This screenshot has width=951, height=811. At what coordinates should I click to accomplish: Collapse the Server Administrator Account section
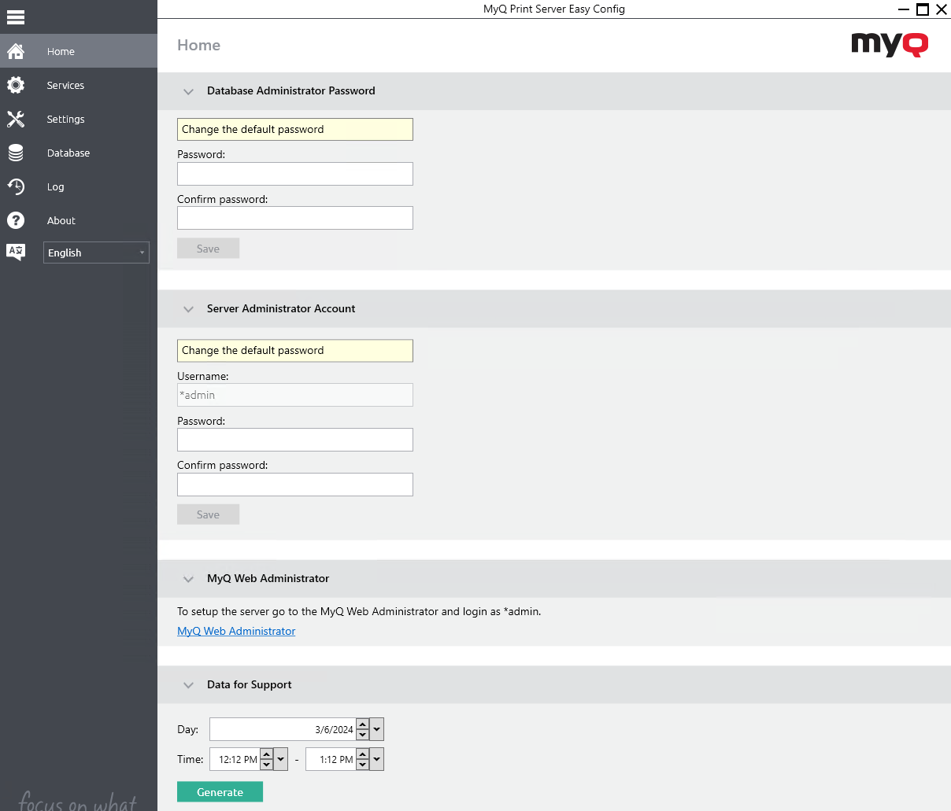point(188,309)
